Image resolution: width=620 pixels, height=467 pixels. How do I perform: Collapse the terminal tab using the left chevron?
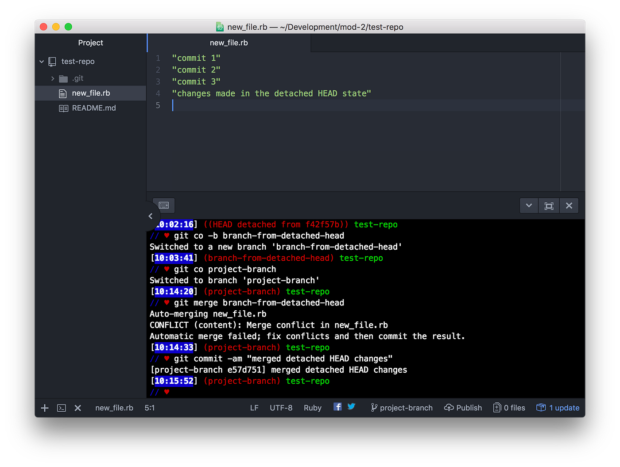(x=151, y=216)
